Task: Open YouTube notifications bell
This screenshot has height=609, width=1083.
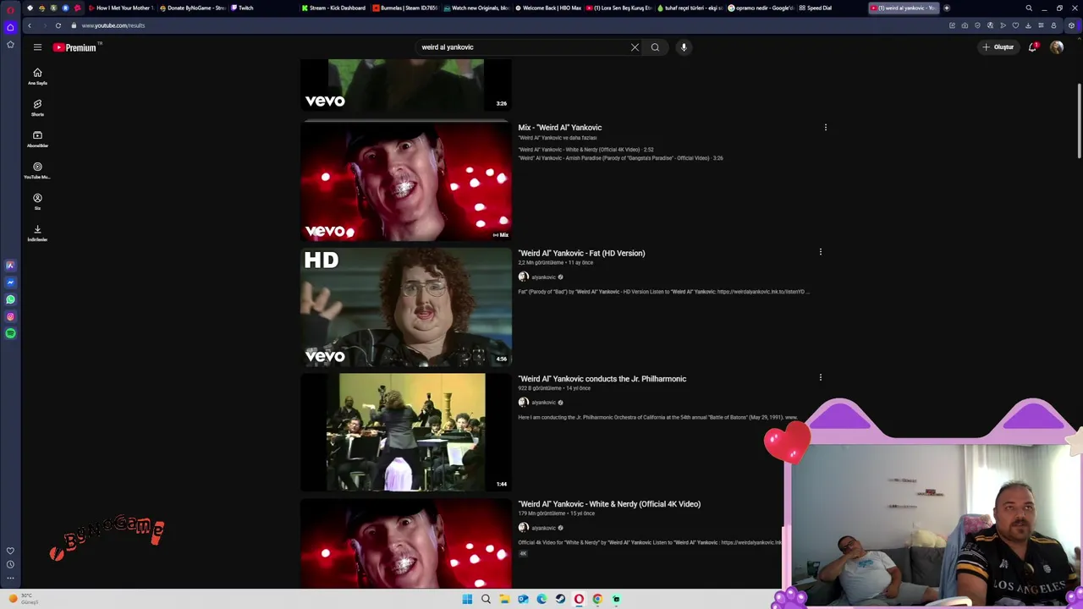Action: tap(1032, 47)
